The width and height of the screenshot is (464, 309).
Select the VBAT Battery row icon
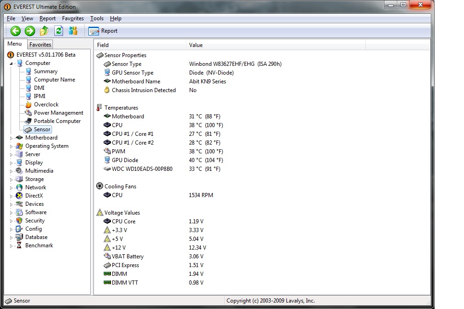point(107,257)
